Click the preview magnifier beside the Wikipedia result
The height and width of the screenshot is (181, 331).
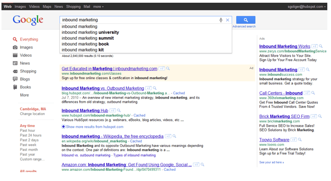pyautogui.click(x=174, y=137)
